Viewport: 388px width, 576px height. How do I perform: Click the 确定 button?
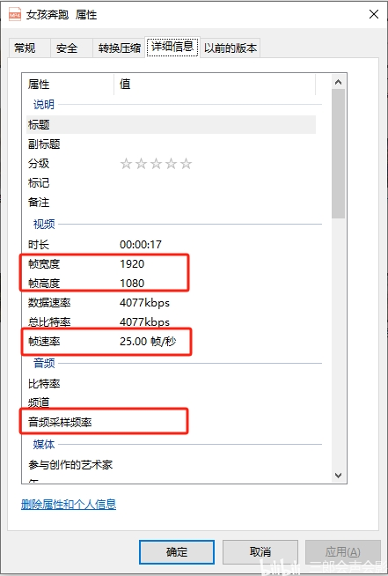[177, 551]
